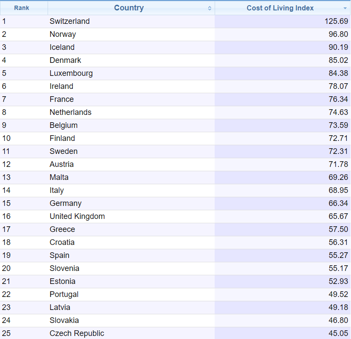The height and width of the screenshot is (339, 351).
Task: Click the Cost of Living Index sort arrow
Action: tap(345, 8)
